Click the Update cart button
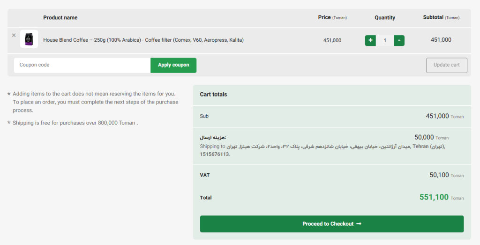Screen dimensions: 480x245 coord(446,65)
